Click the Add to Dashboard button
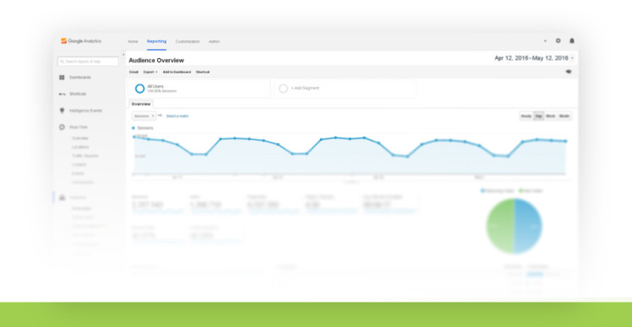Viewport: 632px width, 327px height. (177, 72)
